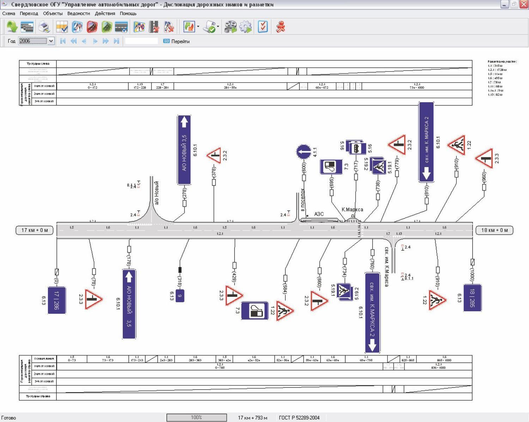Click the gear with play arrow icon
Image resolution: width=529 pixels, height=422 pixels.
pyautogui.click(x=246, y=27)
